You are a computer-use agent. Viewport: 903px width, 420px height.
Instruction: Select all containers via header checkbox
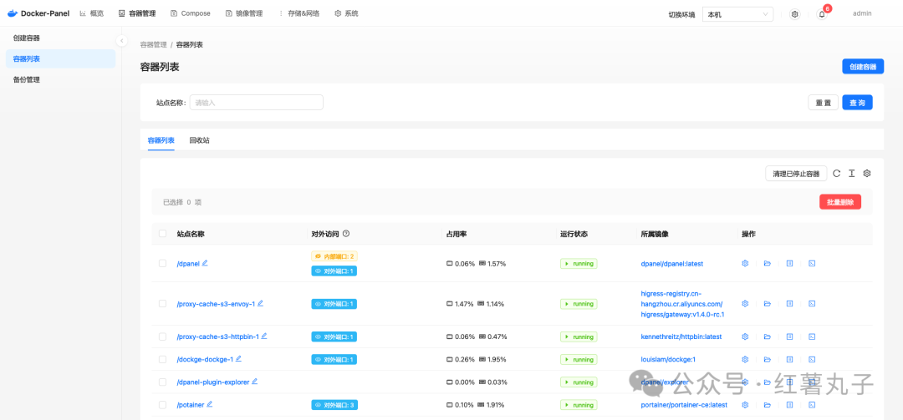pyautogui.click(x=162, y=234)
